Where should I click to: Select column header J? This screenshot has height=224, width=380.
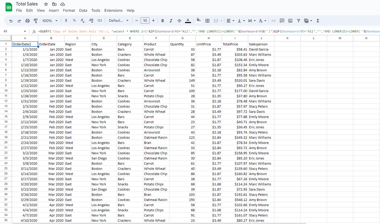pos(261,38)
